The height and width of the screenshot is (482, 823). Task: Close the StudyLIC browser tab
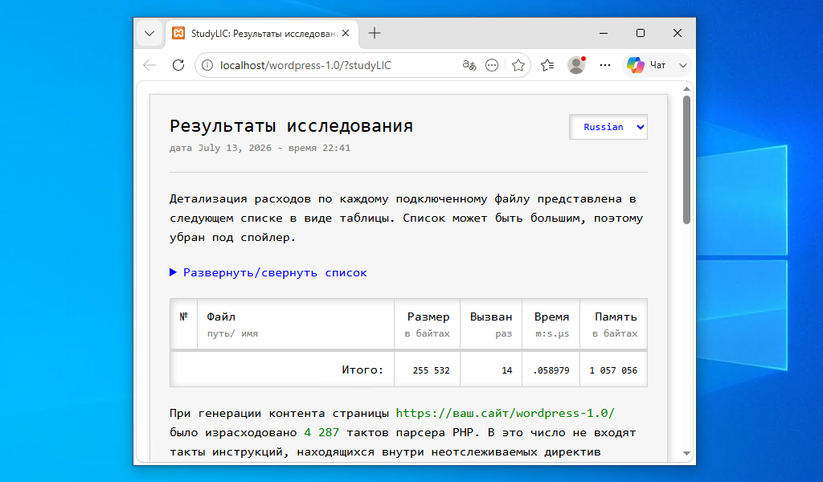click(x=346, y=33)
